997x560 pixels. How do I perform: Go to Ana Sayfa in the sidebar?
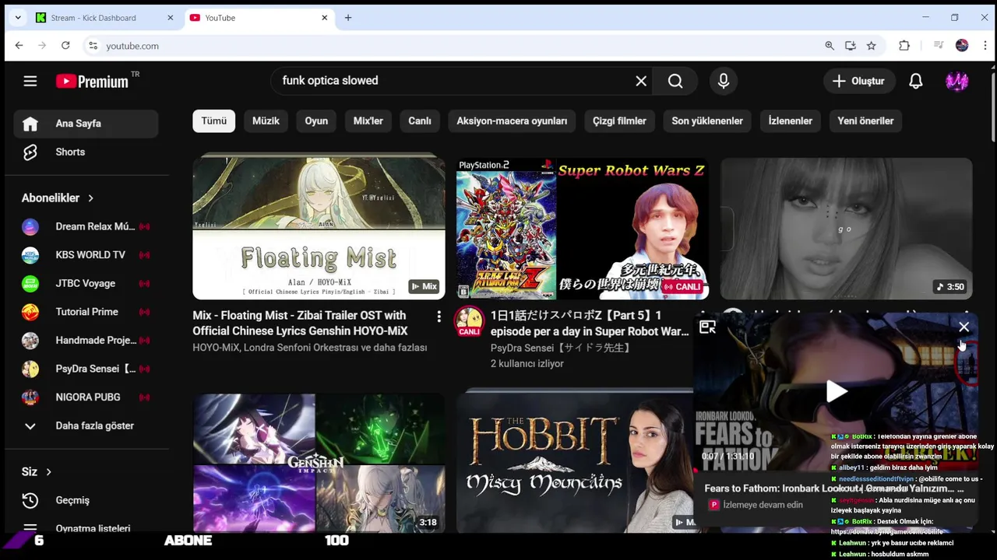coord(86,124)
